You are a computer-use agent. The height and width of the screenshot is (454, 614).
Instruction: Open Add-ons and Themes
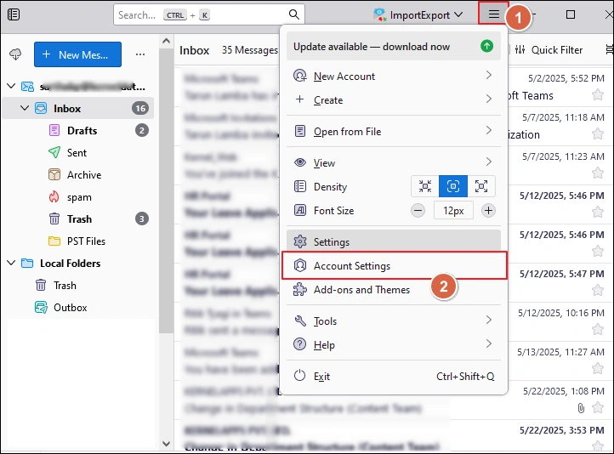click(x=394, y=290)
